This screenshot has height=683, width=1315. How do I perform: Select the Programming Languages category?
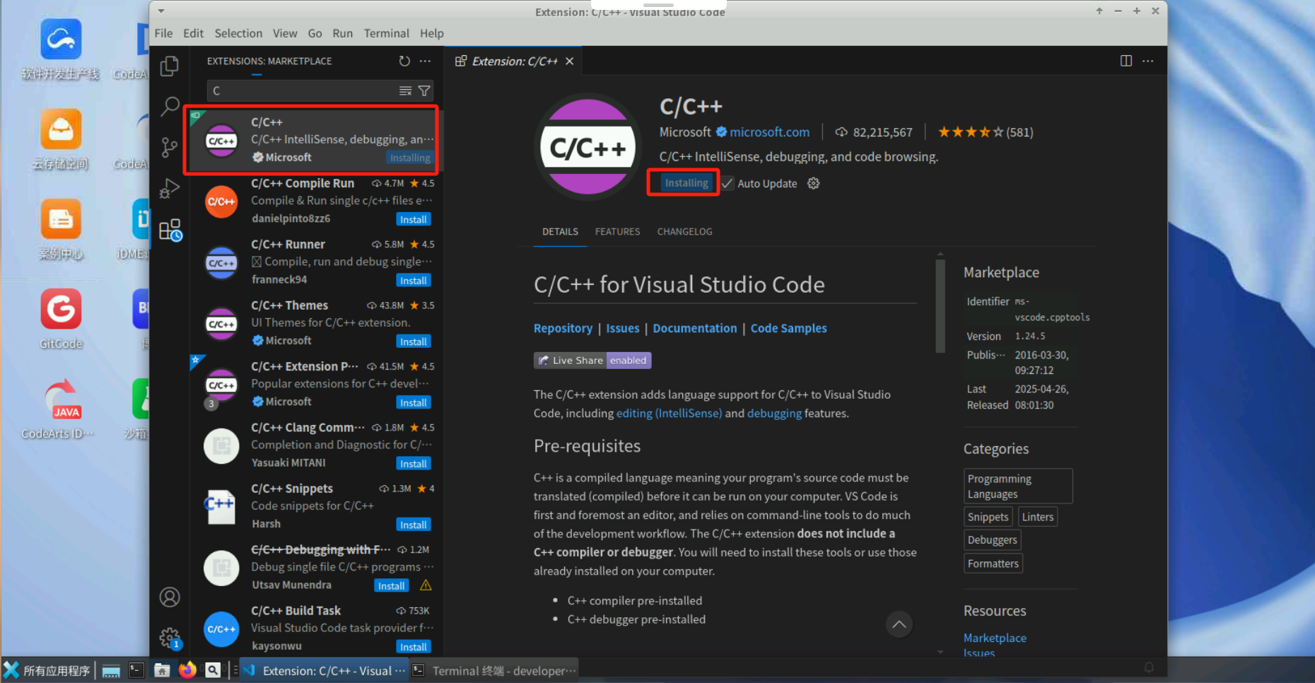[x=1018, y=486]
